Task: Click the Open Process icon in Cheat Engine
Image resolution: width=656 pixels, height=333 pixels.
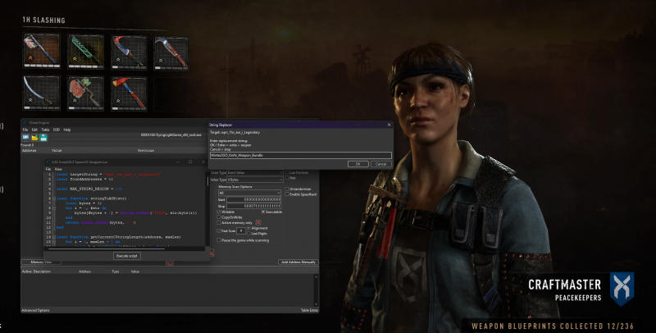Action: click(x=26, y=137)
